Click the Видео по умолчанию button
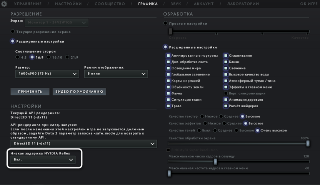 (79, 92)
